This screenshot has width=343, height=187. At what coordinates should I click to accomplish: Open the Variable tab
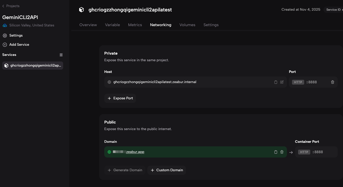pyautogui.click(x=112, y=25)
